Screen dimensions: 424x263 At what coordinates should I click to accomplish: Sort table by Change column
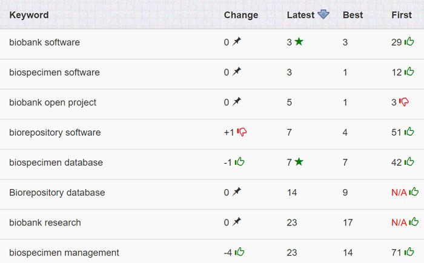point(240,15)
